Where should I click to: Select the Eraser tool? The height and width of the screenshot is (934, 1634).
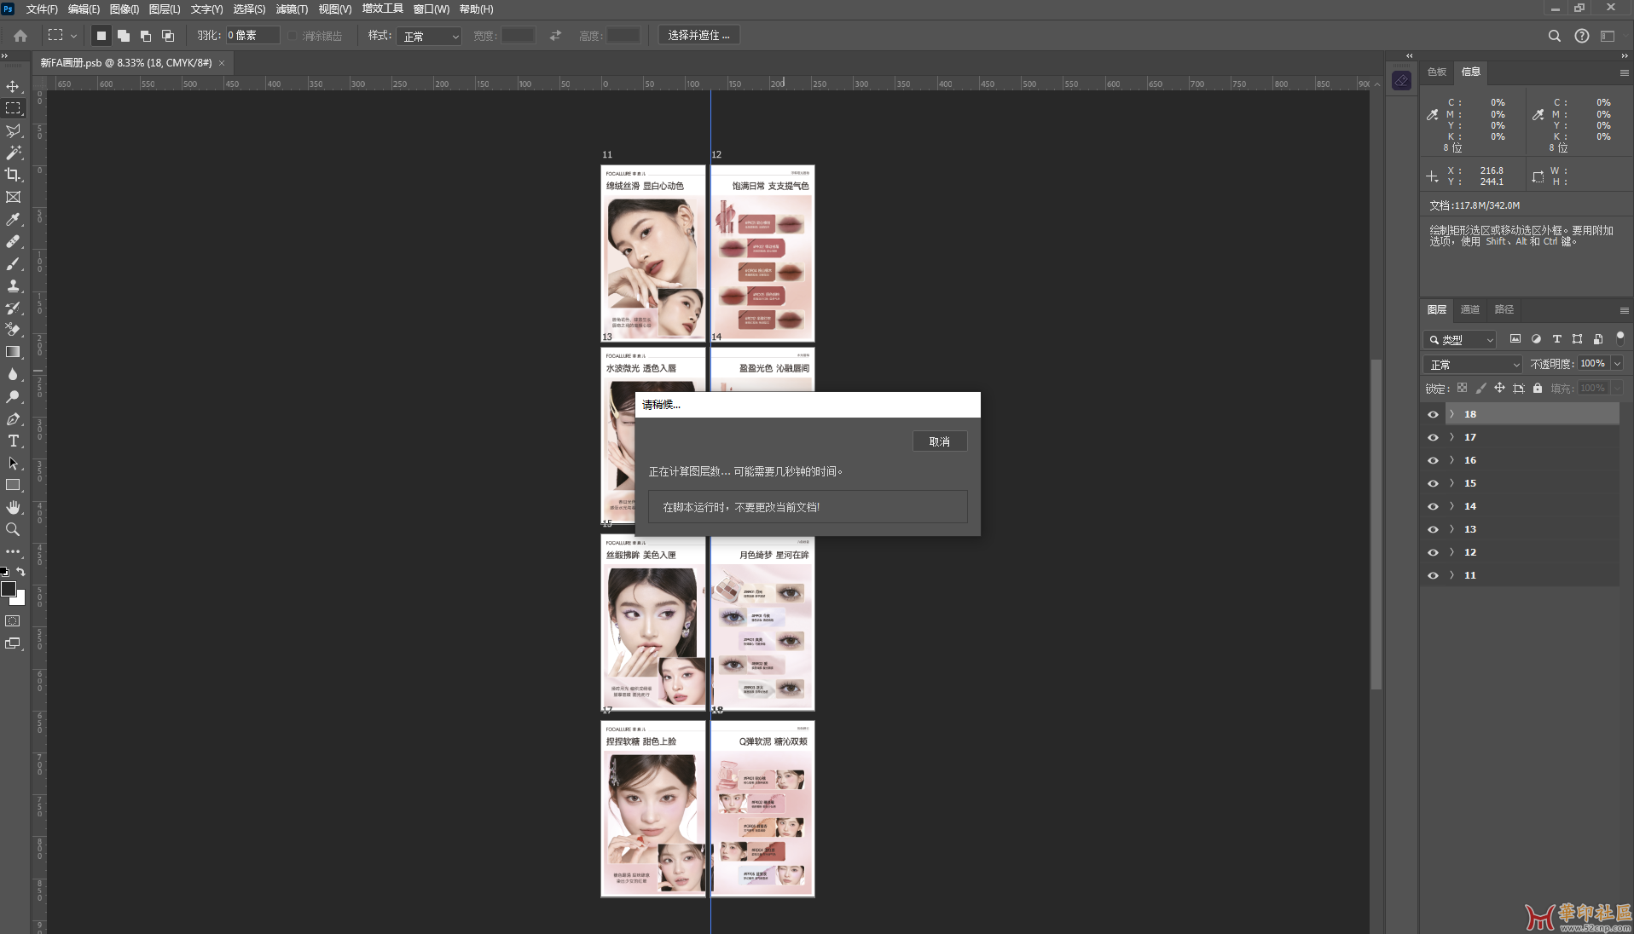click(13, 330)
